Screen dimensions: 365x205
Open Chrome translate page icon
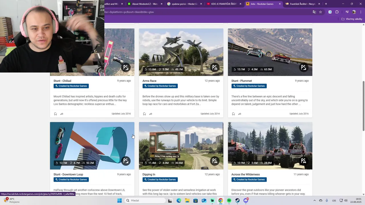point(314,12)
